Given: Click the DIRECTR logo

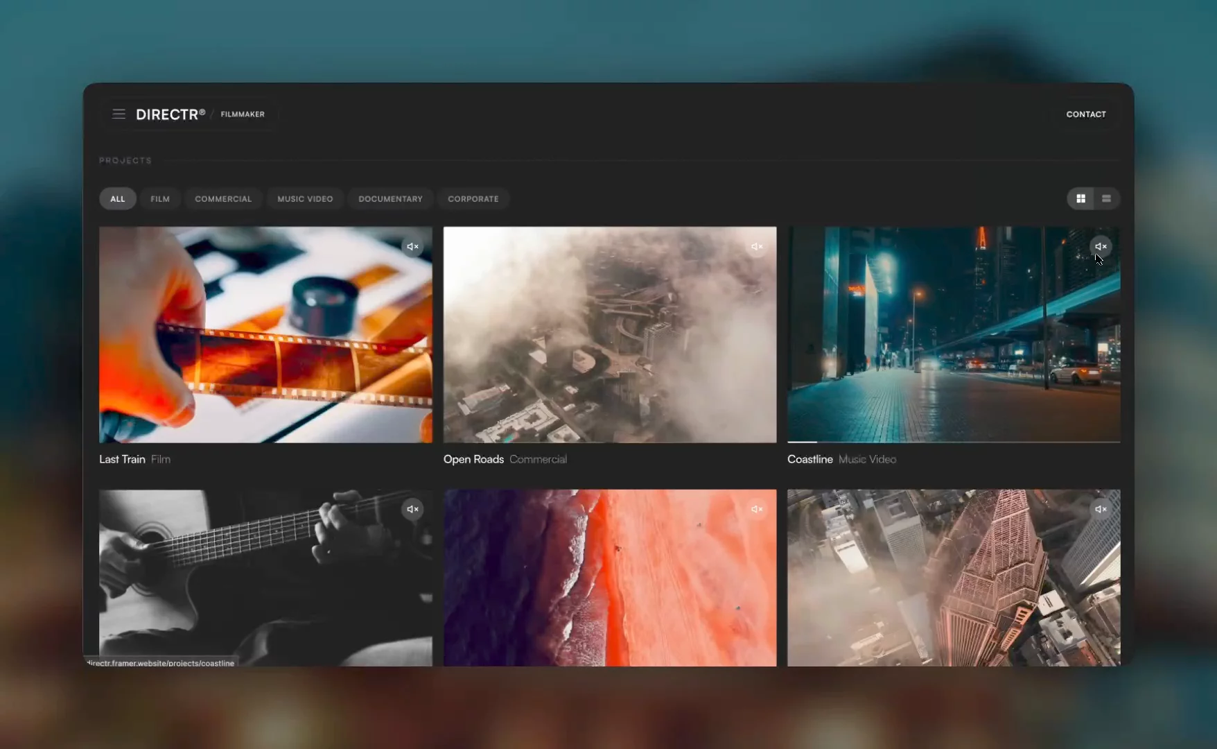Looking at the screenshot, I should 170,114.
